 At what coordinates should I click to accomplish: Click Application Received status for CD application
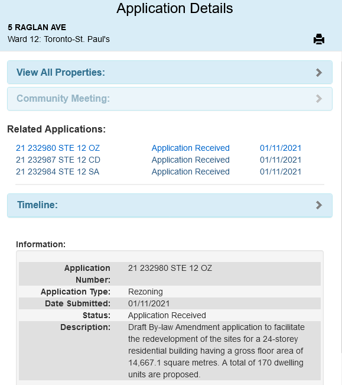coord(190,160)
